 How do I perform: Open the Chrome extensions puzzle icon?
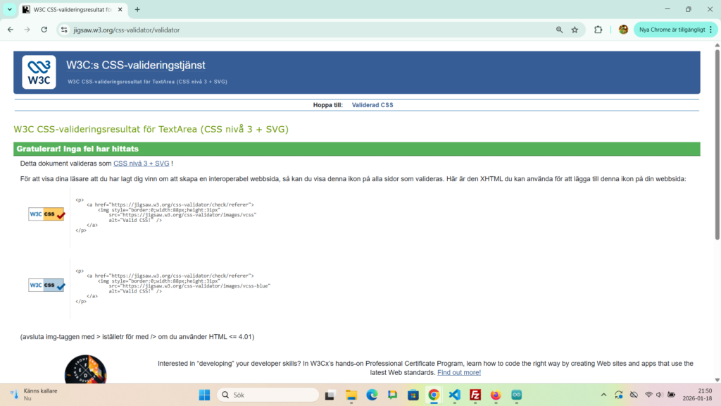[598, 30]
